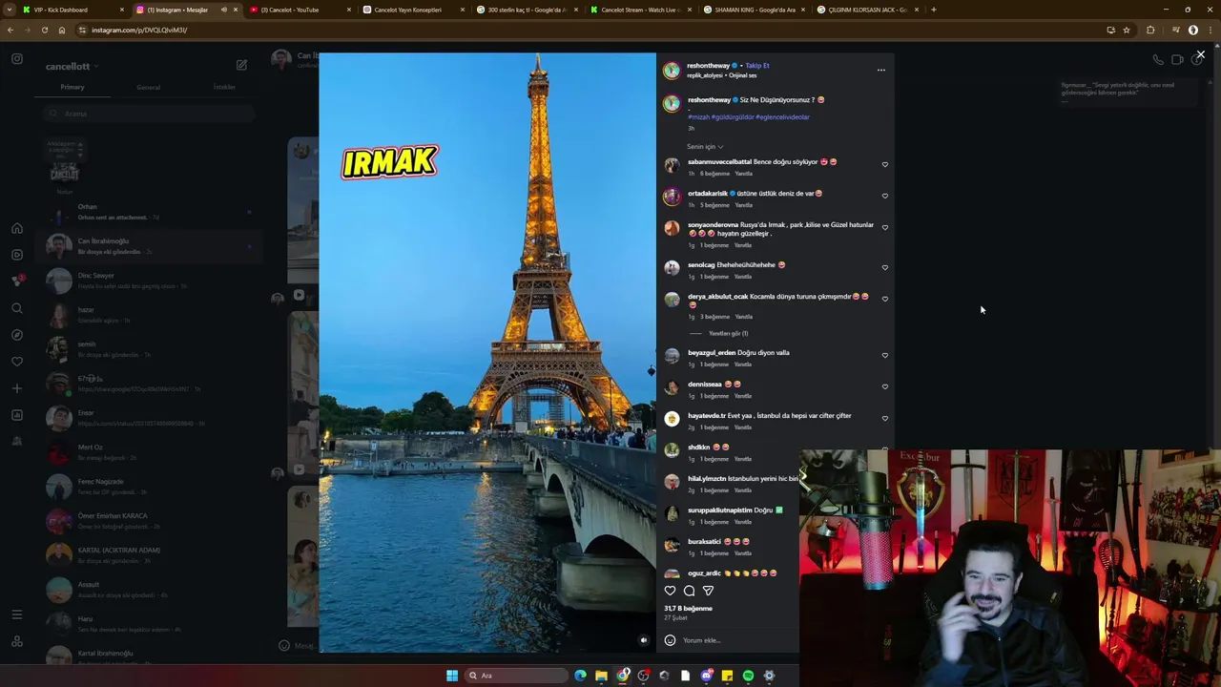Open browser extensions puzzle icon
The image size is (1221, 687).
(1150, 30)
